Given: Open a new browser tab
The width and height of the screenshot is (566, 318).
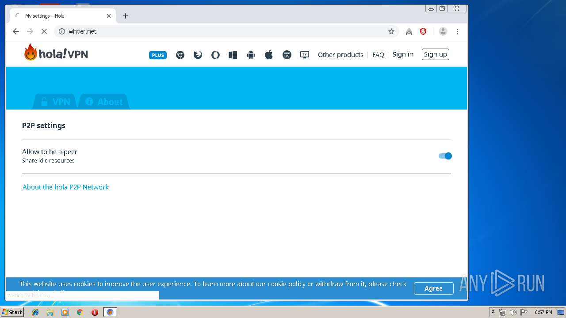Looking at the screenshot, I should pos(126,16).
